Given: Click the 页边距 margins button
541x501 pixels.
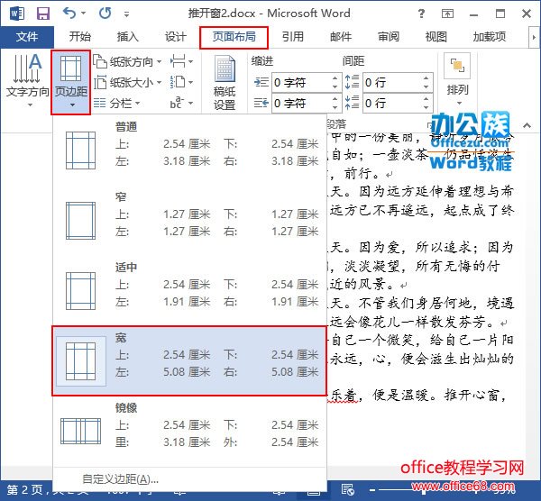Looking at the screenshot, I should pyautogui.click(x=70, y=82).
